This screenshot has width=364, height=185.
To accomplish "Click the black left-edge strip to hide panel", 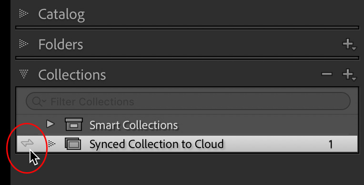I will pos(5,92).
